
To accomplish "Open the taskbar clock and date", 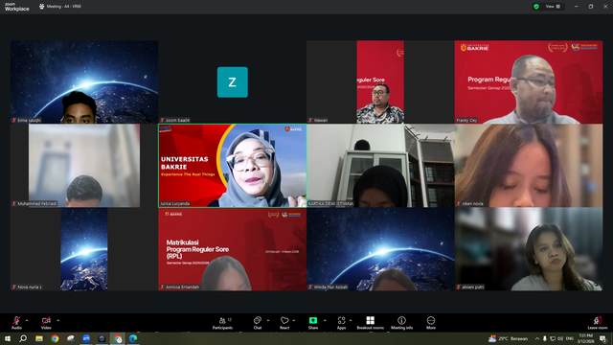I will pyautogui.click(x=585, y=338).
